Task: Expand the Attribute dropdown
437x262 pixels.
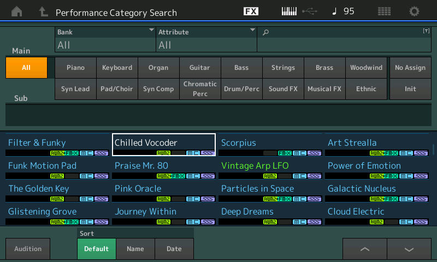Action: pyautogui.click(x=206, y=39)
